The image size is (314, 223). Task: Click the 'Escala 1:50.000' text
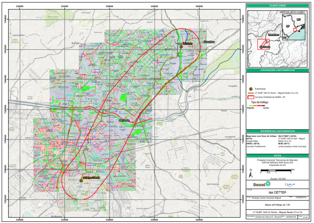(278, 179)
